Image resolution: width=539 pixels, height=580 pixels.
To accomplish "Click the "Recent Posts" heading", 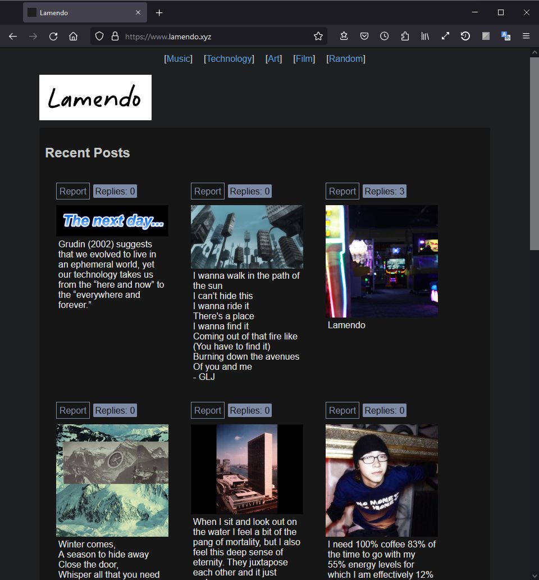I will point(88,153).
